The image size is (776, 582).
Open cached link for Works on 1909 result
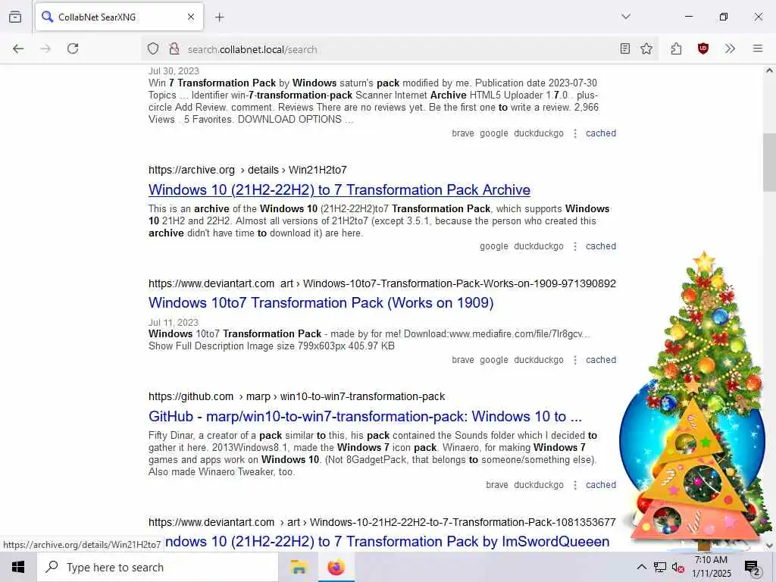click(601, 360)
